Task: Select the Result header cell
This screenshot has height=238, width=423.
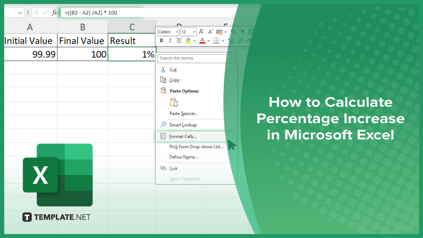Action: (132, 41)
